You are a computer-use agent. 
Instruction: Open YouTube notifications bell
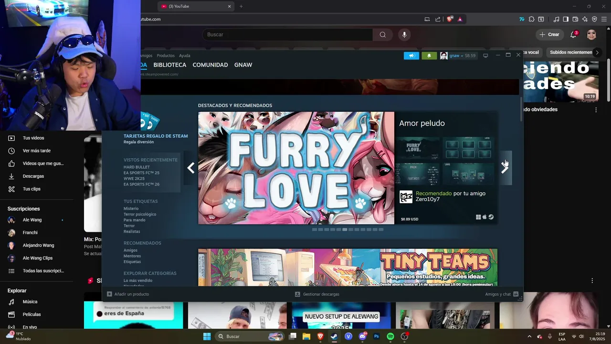[x=573, y=34]
